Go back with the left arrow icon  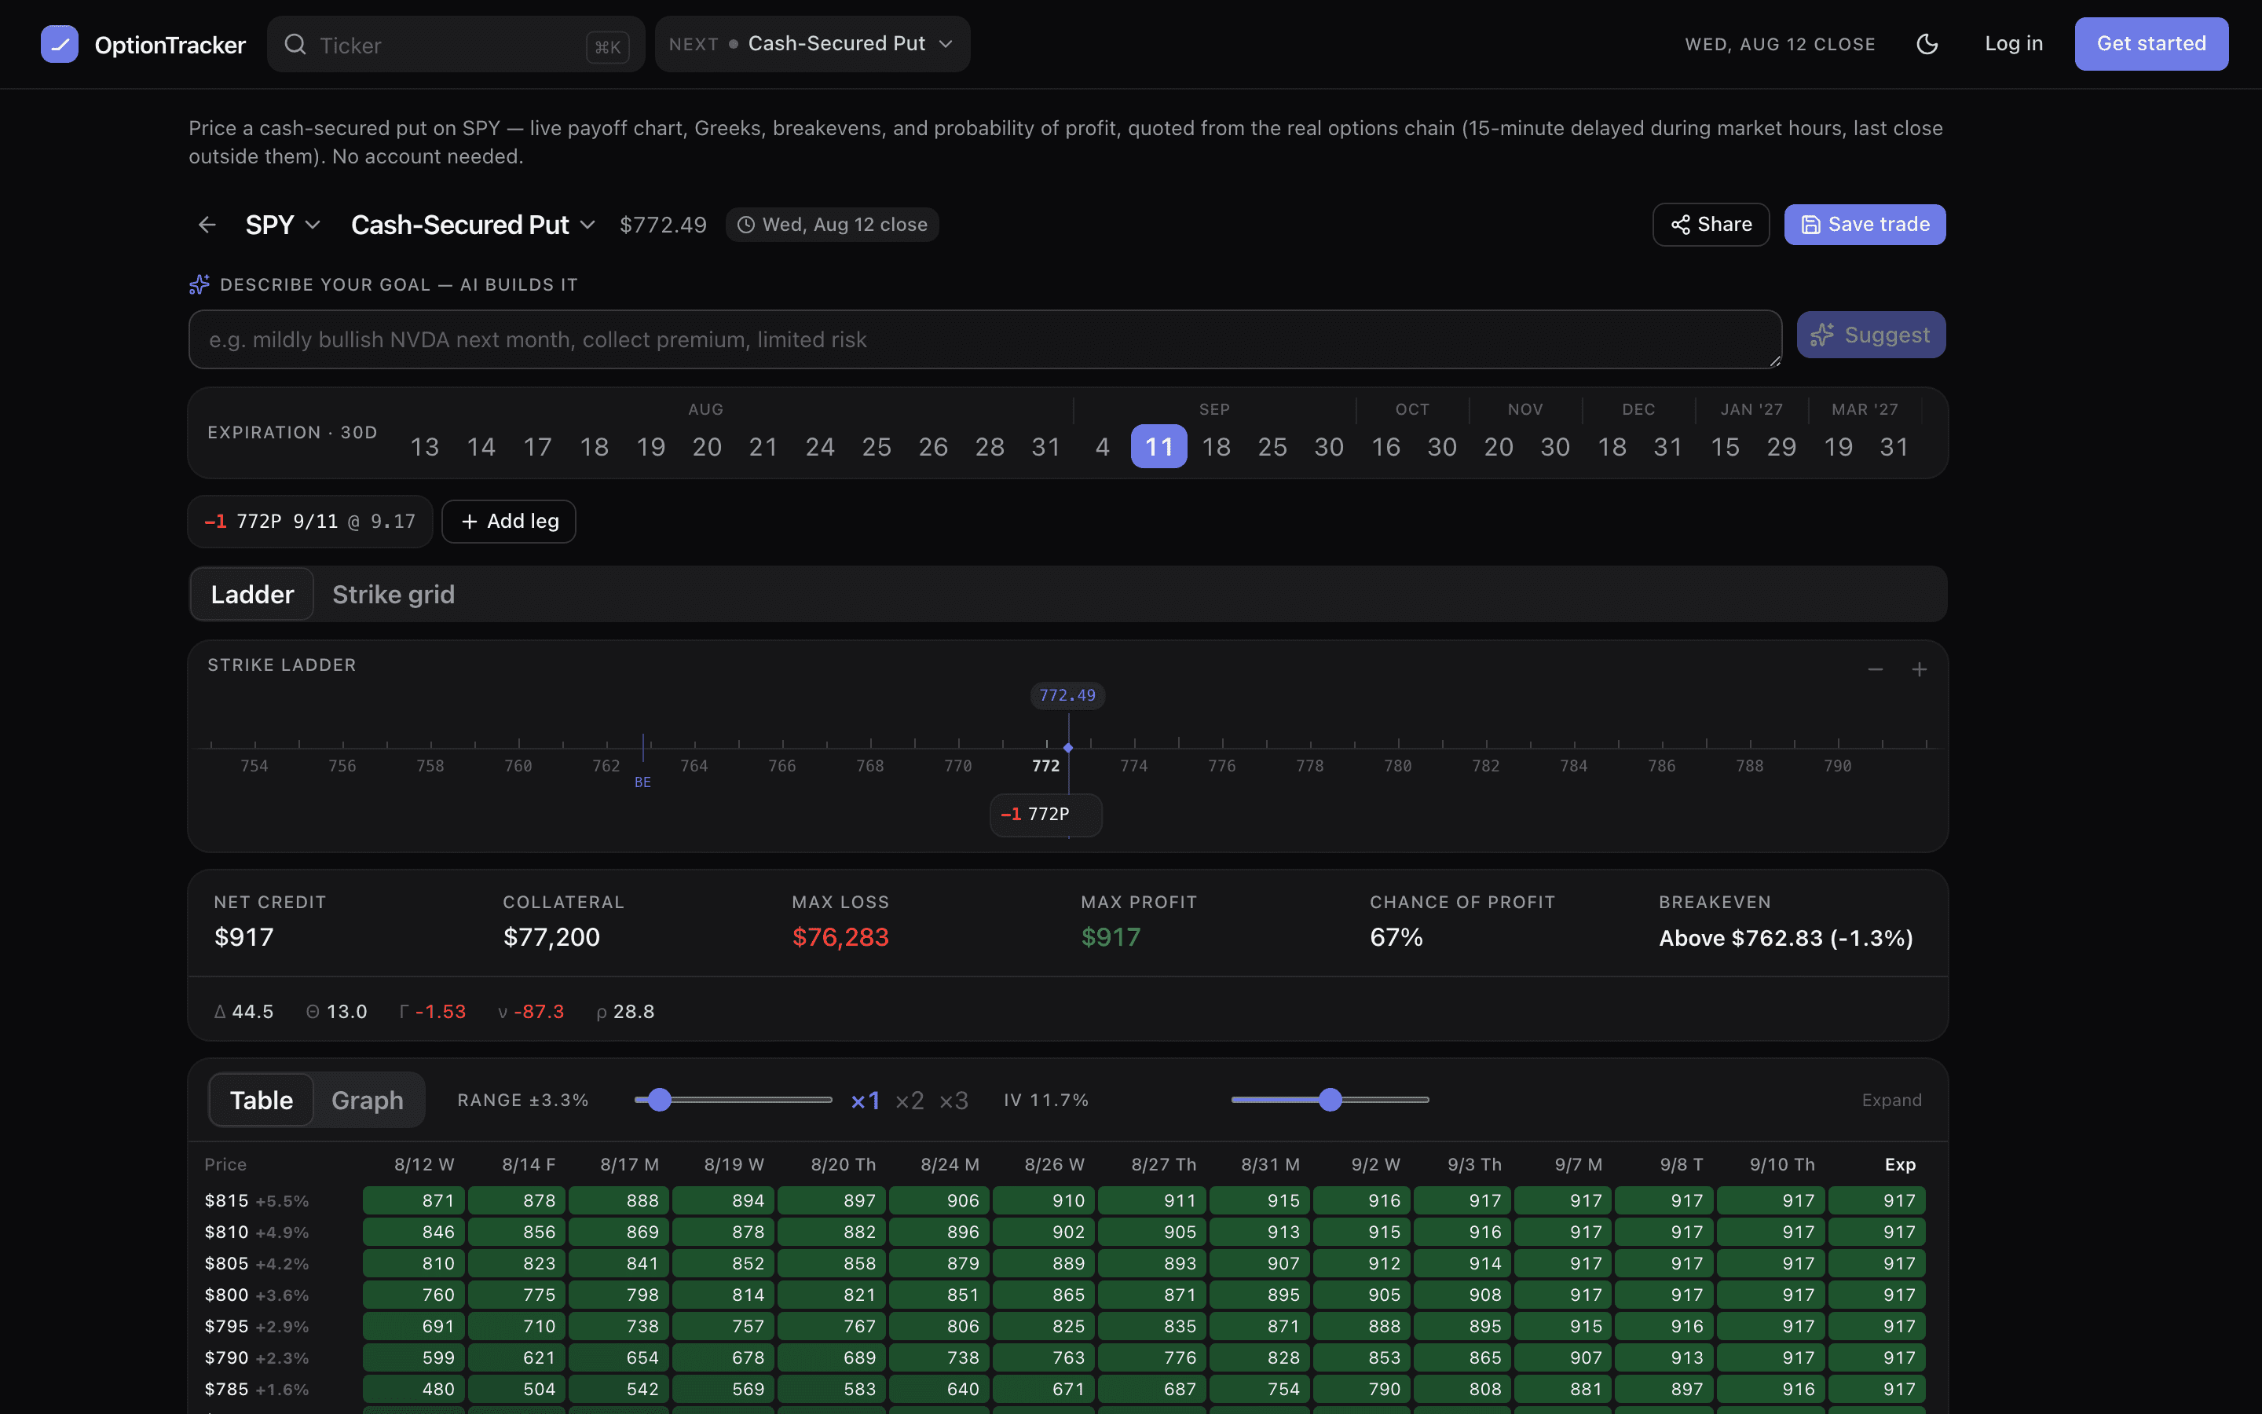(x=207, y=225)
